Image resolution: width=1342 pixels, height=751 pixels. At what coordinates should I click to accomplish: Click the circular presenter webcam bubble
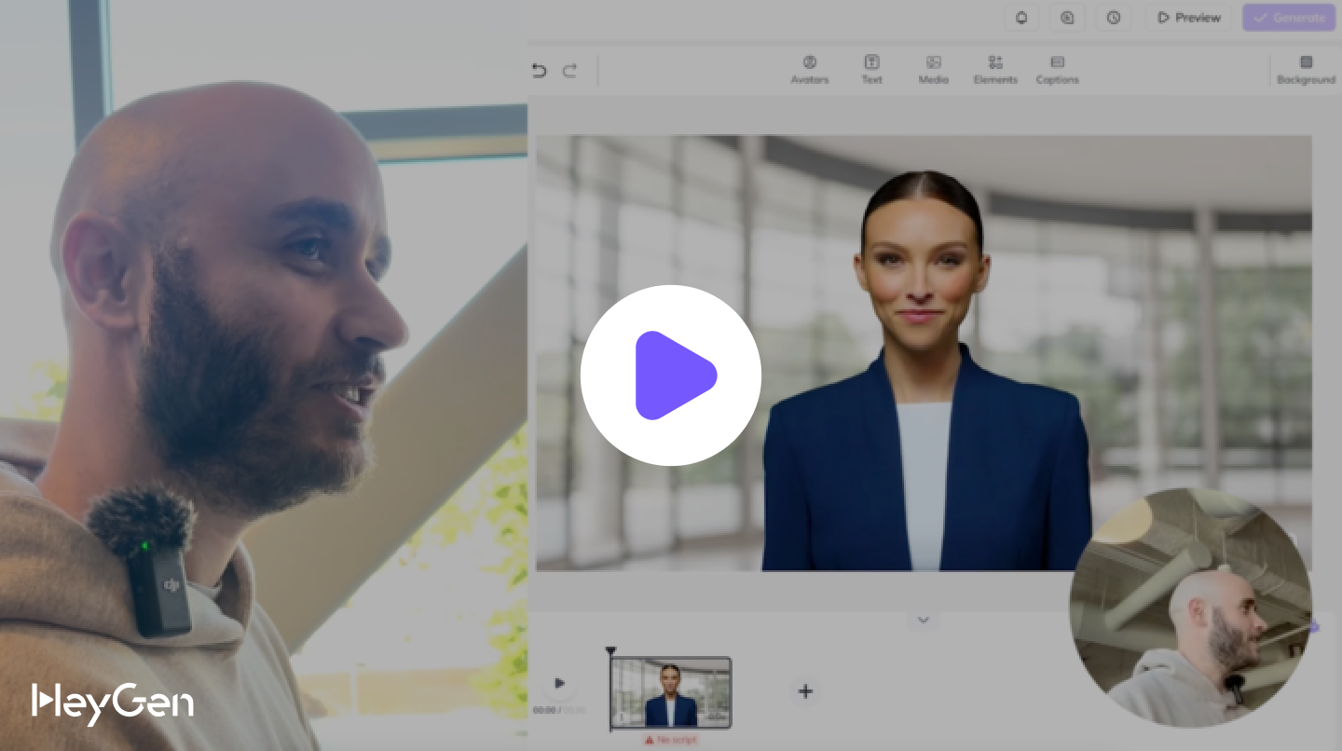[x=1191, y=608]
